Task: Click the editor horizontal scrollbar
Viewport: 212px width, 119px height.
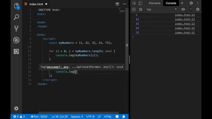Action: click(x=79, y=112)
